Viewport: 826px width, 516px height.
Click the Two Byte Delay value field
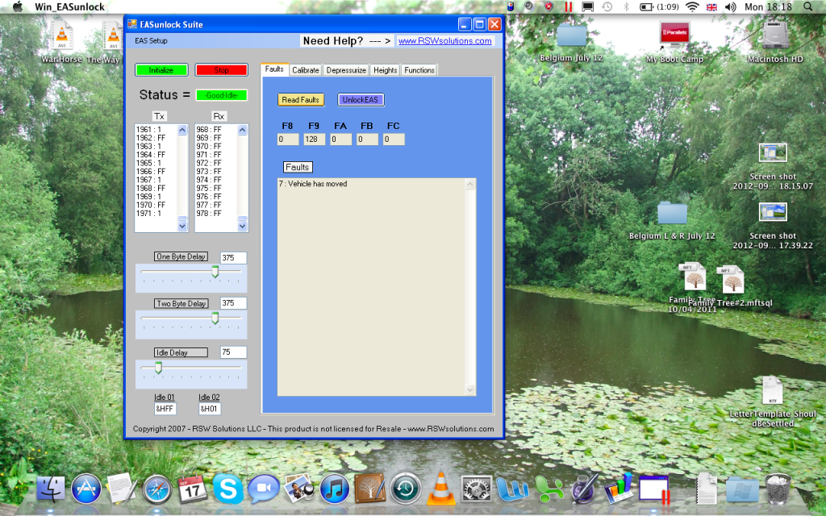point(233,303)
